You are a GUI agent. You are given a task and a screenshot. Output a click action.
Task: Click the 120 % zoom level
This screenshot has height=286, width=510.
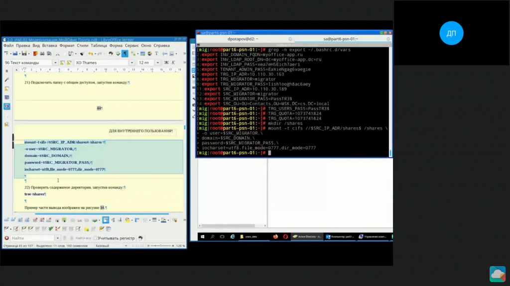click(180, 246)
